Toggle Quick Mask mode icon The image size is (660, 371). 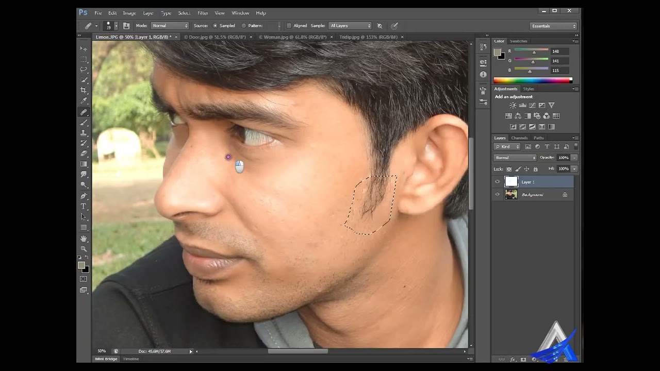84,279
